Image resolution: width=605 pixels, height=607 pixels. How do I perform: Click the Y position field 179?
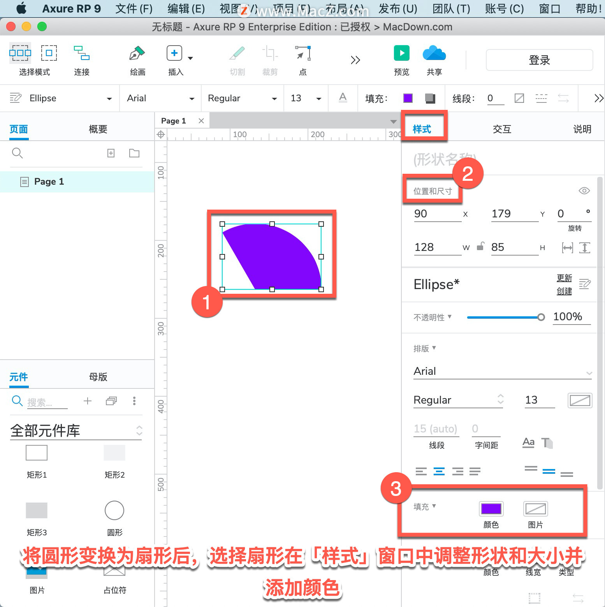514,214
